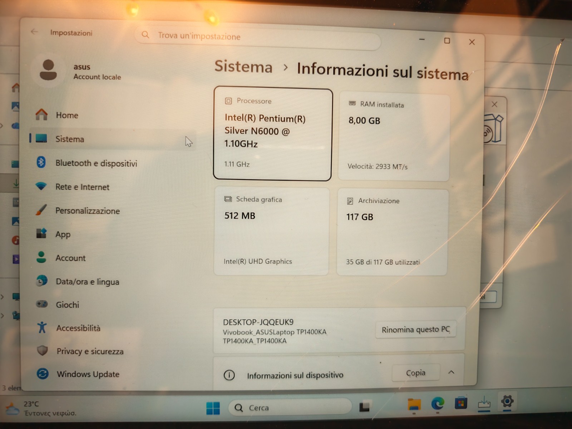Click the Data/ora e lingua globe clock icon
Viewport: 572px width, 429px height.
[41, 281]
